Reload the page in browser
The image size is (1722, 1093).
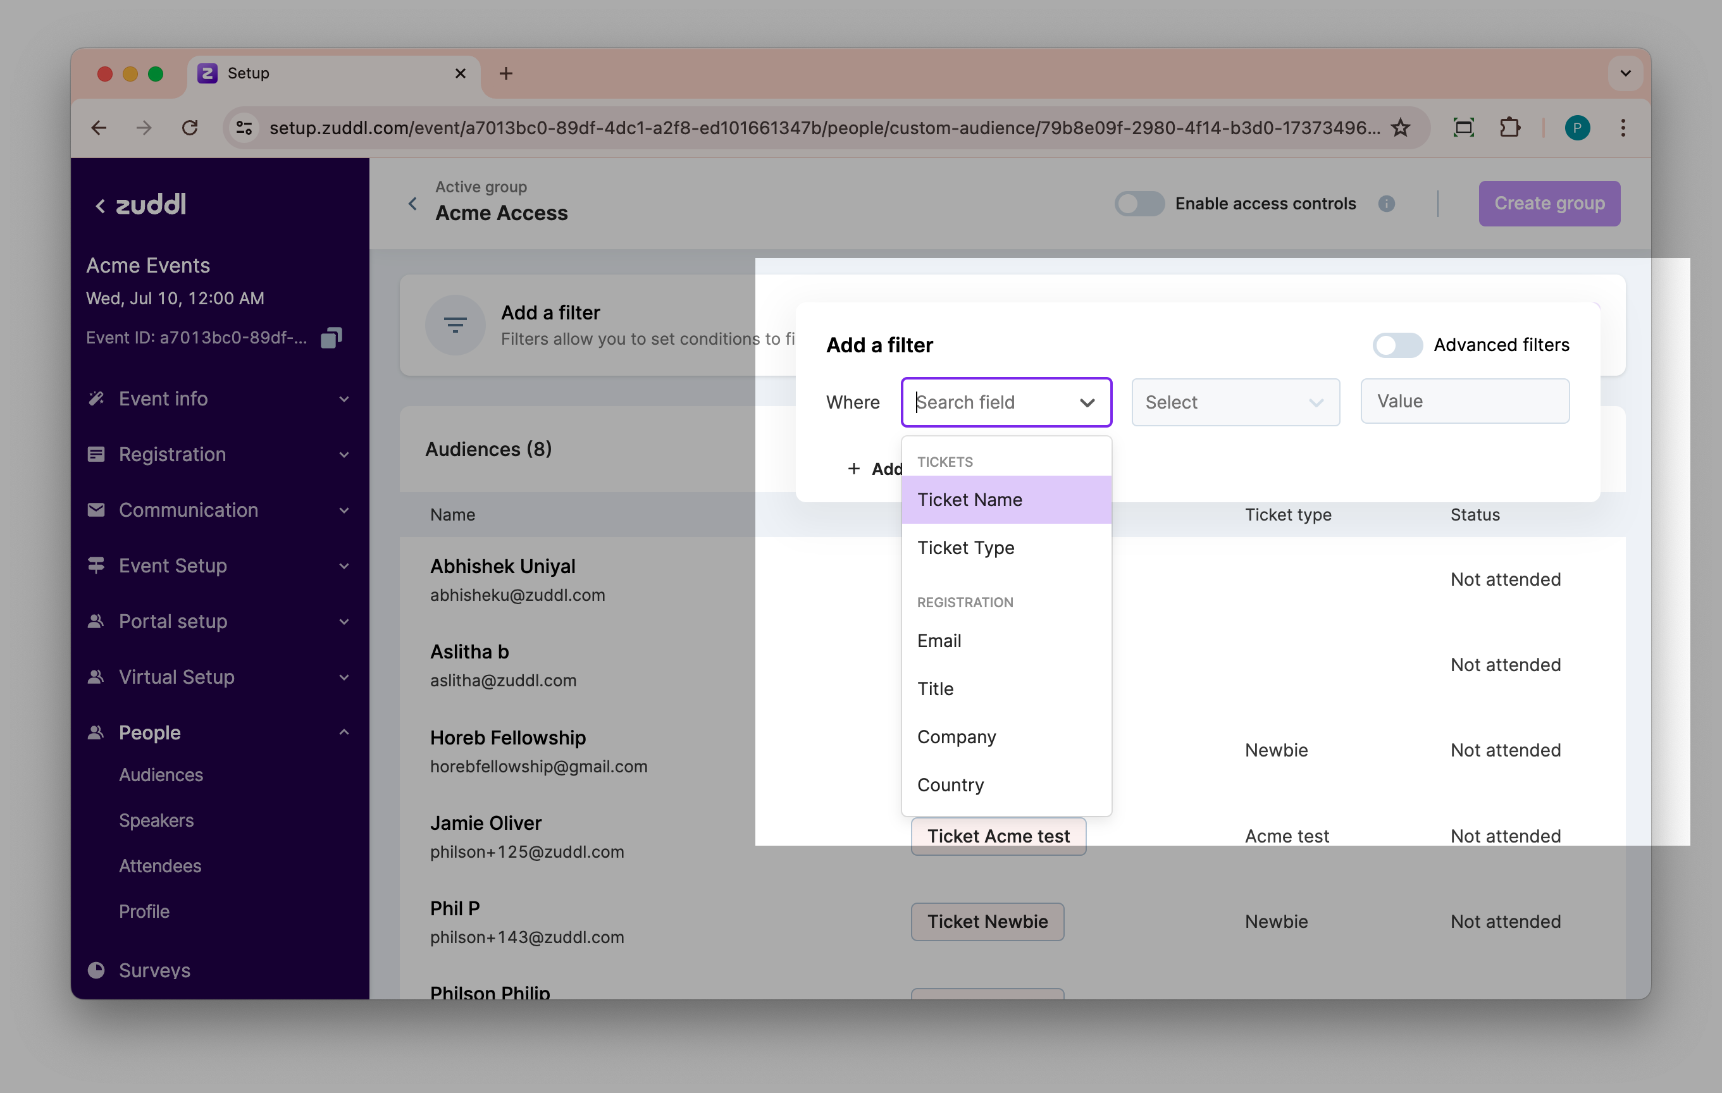pos(190,128)
